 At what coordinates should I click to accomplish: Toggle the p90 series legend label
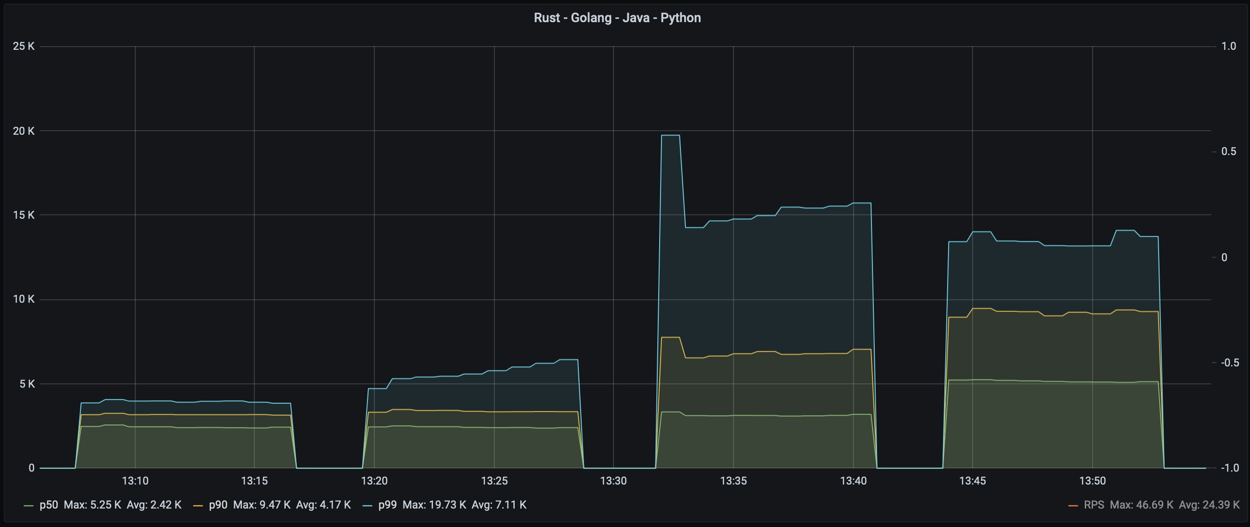coord(218,505)
